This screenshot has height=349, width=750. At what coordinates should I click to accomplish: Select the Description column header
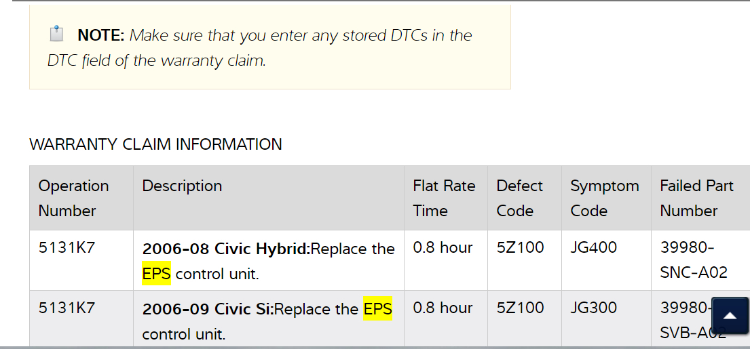[182, 186]
